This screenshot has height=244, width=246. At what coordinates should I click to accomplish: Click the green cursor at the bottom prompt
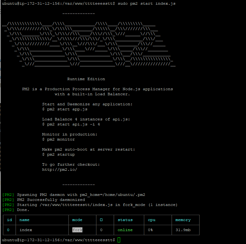119,240
